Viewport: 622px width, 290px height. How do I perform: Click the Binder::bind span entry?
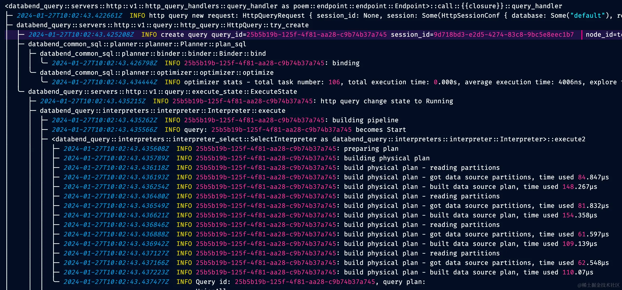pos(153,54)
